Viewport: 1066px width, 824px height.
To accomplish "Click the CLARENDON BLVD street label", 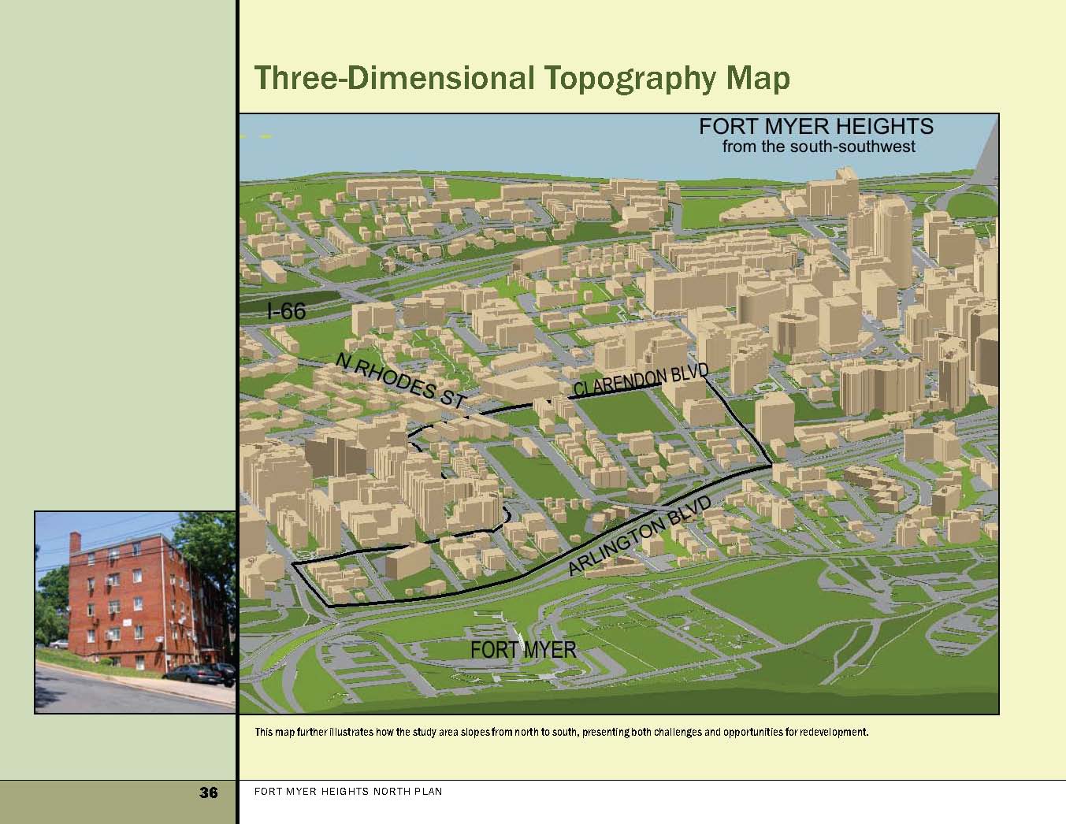I will click(x=641, y=380).
